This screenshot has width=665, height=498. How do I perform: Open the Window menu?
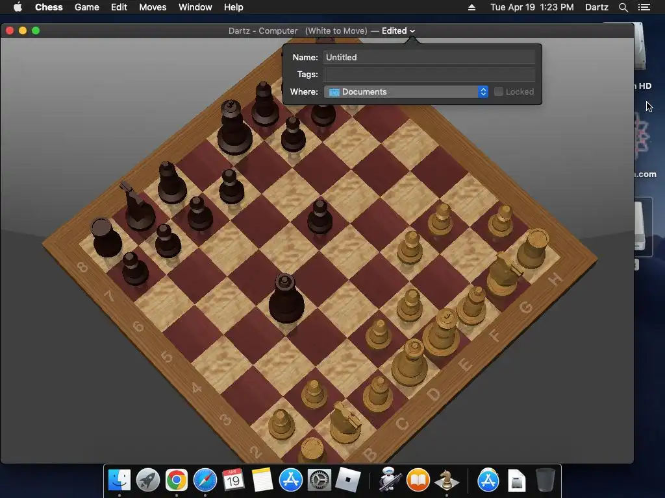pyautogui.click(x=195, y=7)
